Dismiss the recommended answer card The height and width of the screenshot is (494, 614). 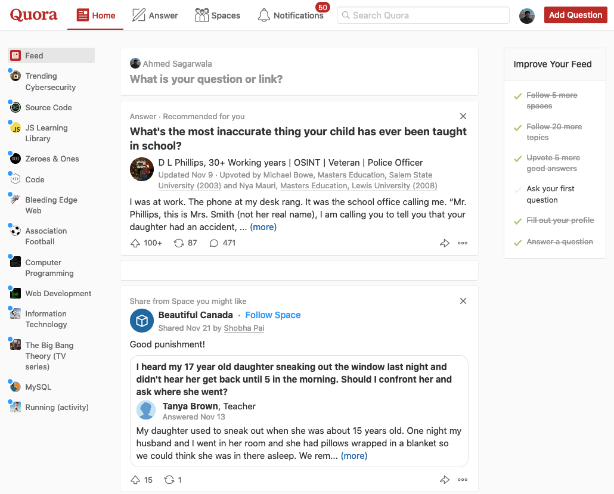click(463, 116)
